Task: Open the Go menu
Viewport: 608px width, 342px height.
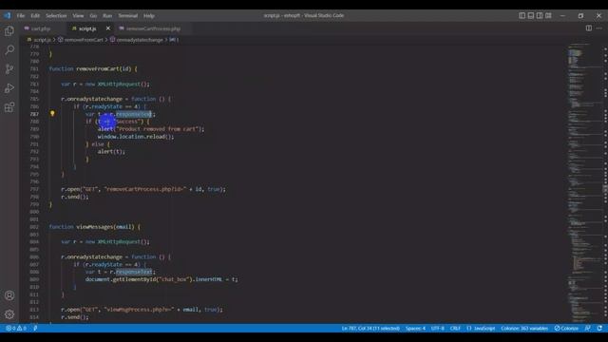Action: coord(93,15)
